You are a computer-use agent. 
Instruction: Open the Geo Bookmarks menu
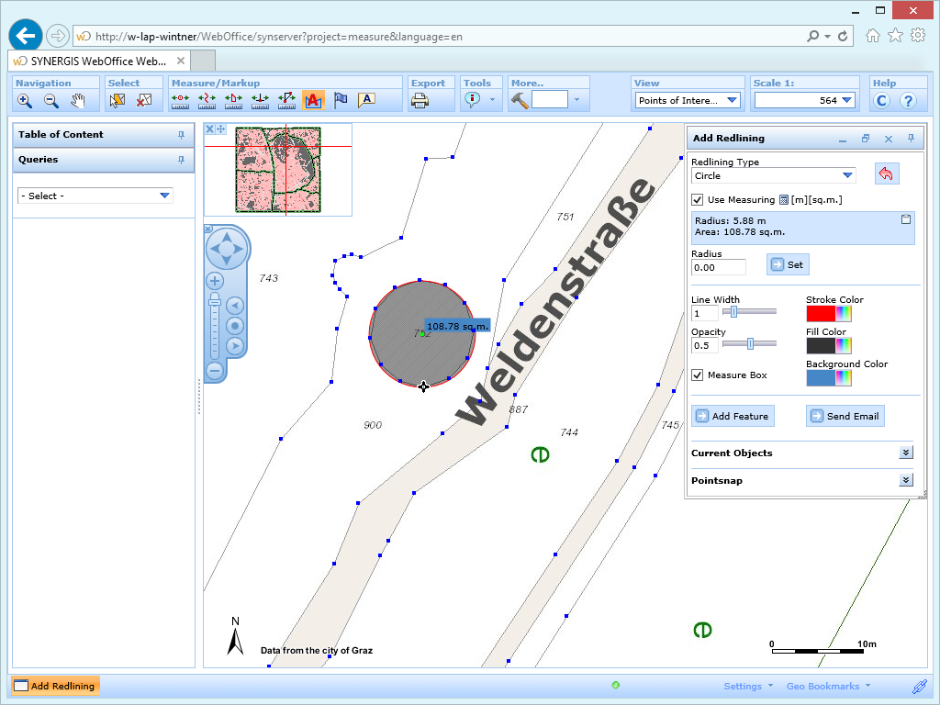click(824, 686)
